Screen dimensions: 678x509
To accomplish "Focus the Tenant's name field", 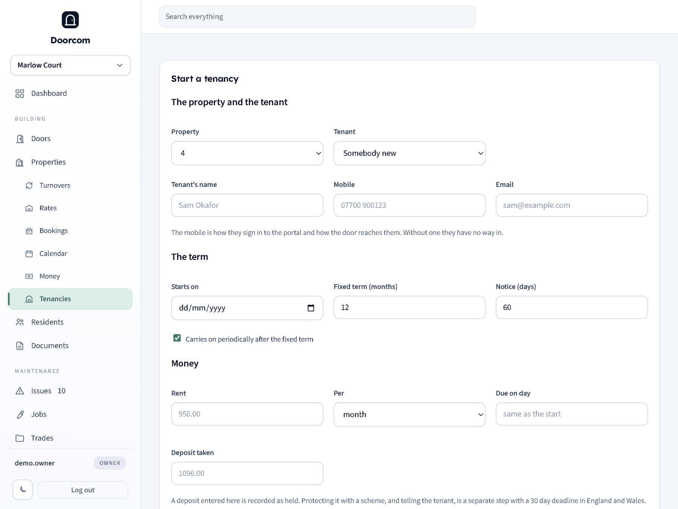I will [247, 205].
